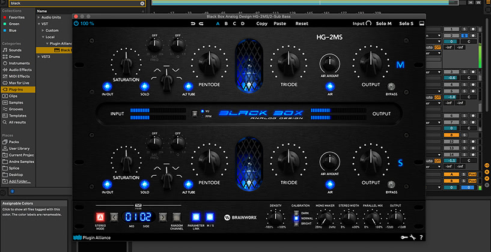The height and width of the screenshot is (252, 491).
Task: Click the Solo M button
Action: click(383, 23)
